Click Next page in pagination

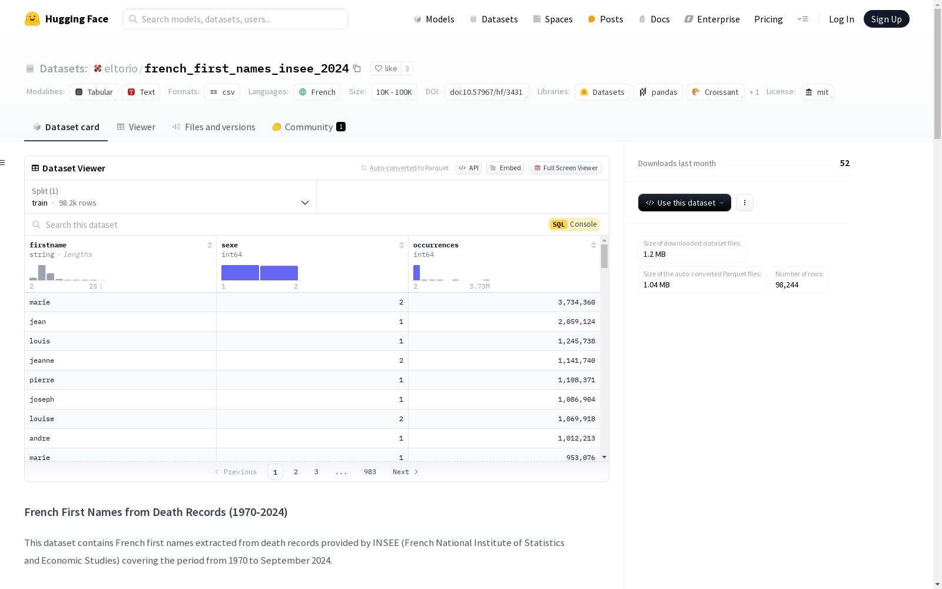406,472
